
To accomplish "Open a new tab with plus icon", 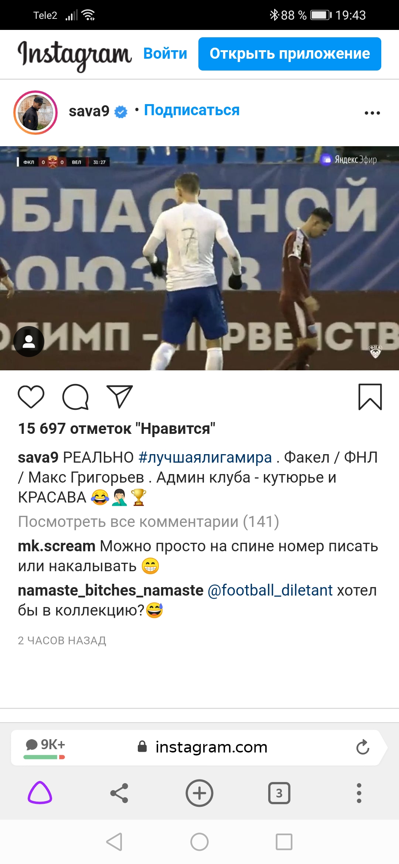I will 199,793.
